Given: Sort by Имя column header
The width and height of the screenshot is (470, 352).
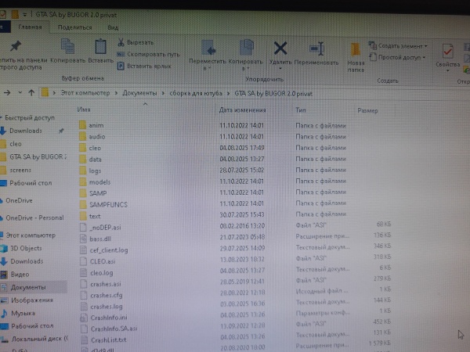Looking at the screenshot, I should point(84,110).
